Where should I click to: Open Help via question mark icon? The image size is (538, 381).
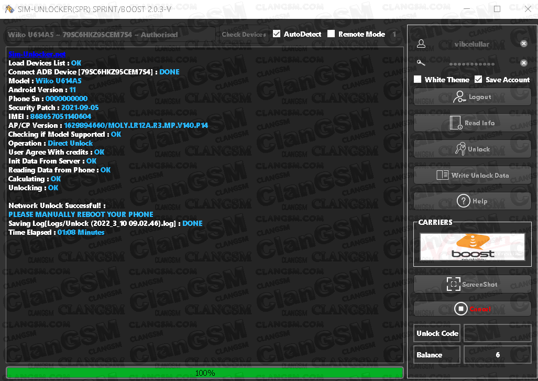coord(463,201)
